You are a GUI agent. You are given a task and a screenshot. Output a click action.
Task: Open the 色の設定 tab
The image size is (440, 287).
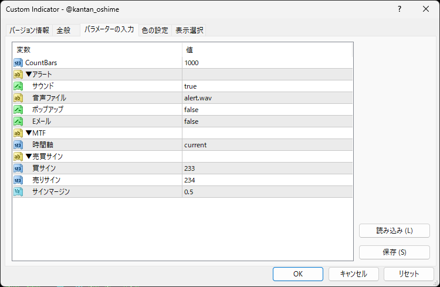pyautogui.click(x=155, y=30)
